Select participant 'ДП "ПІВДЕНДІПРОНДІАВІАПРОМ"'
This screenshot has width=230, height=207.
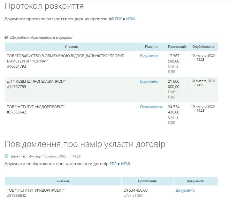[x=36, y=81]
